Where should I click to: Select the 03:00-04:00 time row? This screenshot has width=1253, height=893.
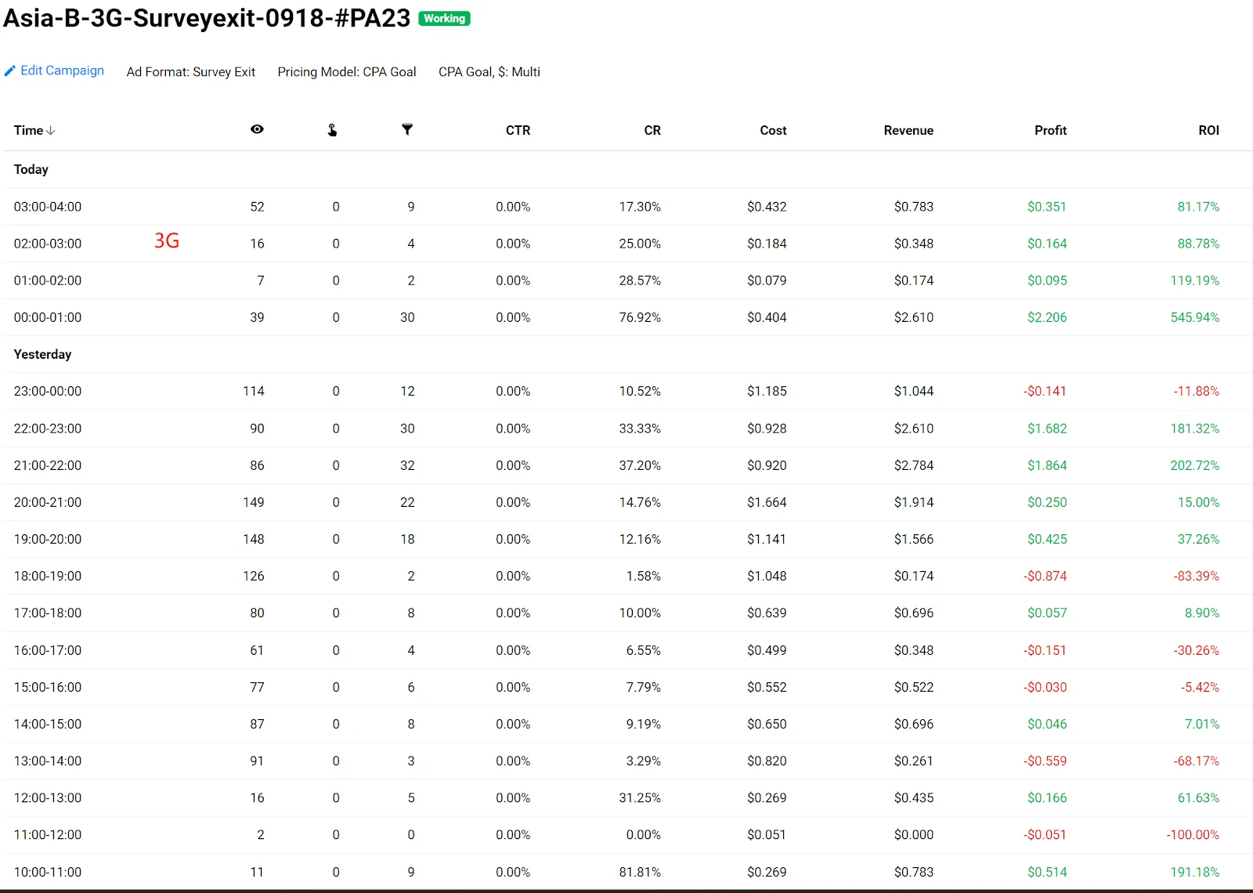pos(48,207)
